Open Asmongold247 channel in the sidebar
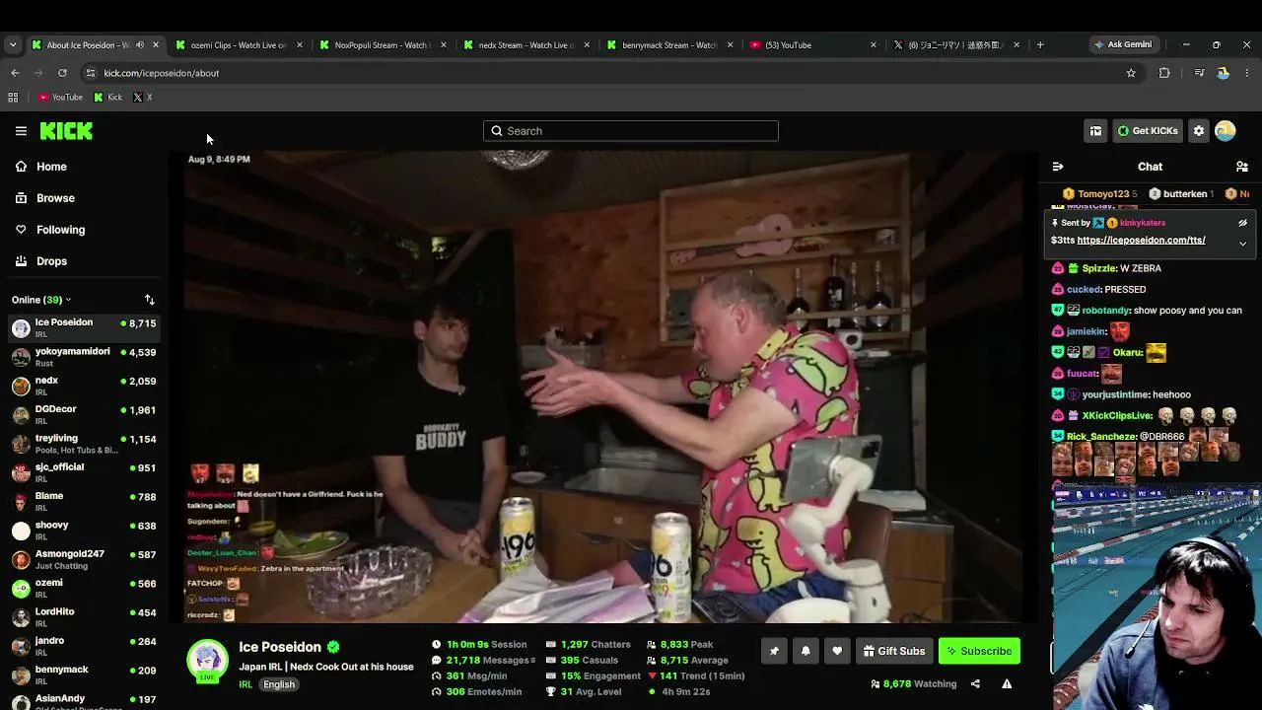1262x710 pixels. click(84, 559)
